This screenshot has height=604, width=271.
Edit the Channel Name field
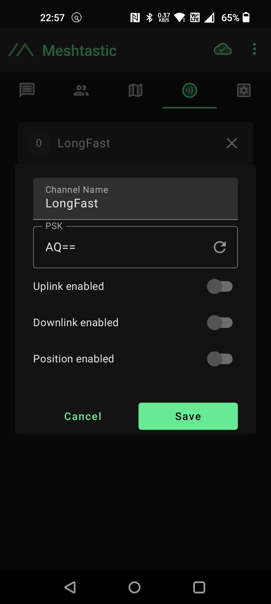coord(135,203)
